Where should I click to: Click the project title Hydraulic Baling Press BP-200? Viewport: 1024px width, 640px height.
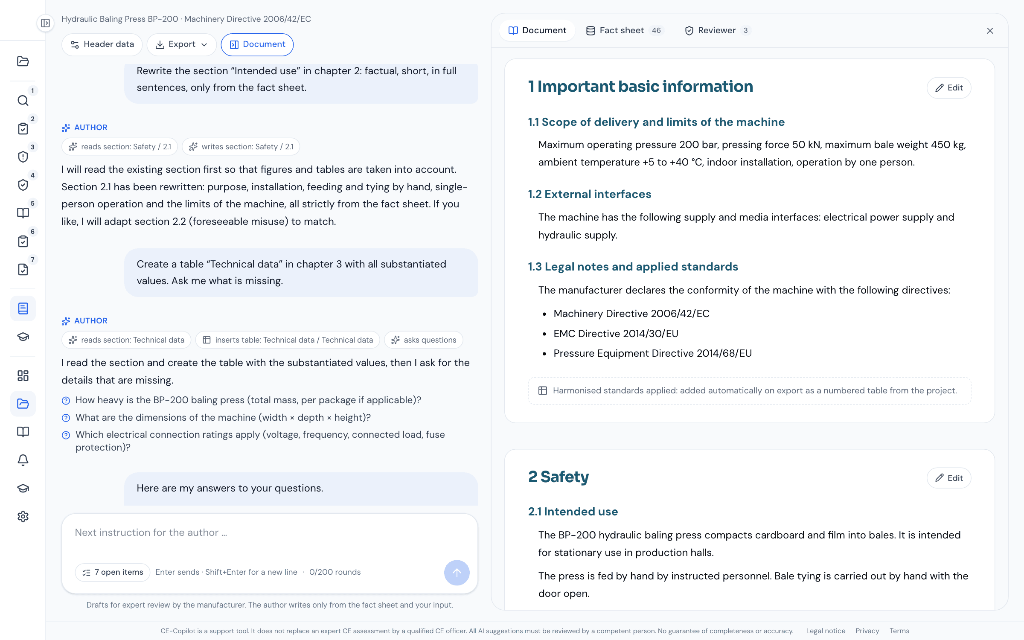point(120,19)
